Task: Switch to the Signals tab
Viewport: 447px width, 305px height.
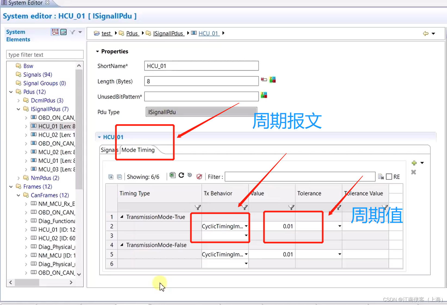Action: [109, 150]
